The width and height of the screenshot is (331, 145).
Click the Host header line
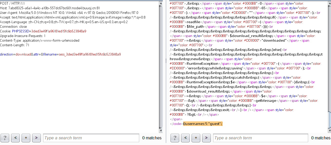pyautogui.click(x=50, y=8)
